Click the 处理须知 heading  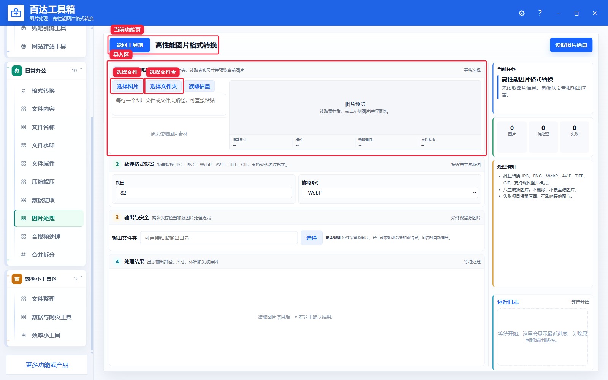point(507,167)
